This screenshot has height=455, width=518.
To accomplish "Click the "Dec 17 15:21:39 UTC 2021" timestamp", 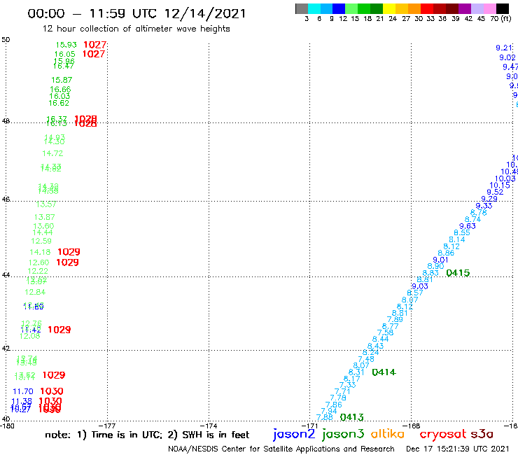I will click(458, 449).
